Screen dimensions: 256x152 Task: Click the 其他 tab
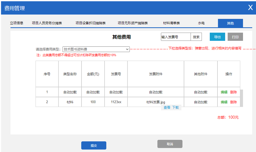(x=230, y=23)
